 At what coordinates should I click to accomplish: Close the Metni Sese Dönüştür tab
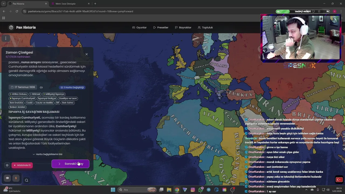[89, 4]
